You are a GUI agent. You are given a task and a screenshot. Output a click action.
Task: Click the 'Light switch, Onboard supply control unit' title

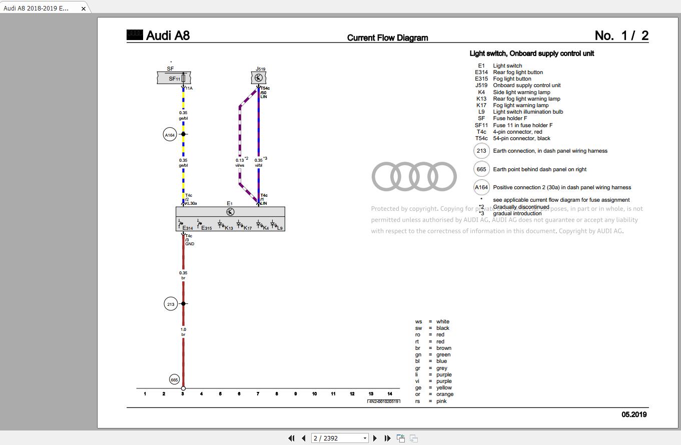click(x=531, y=54)
